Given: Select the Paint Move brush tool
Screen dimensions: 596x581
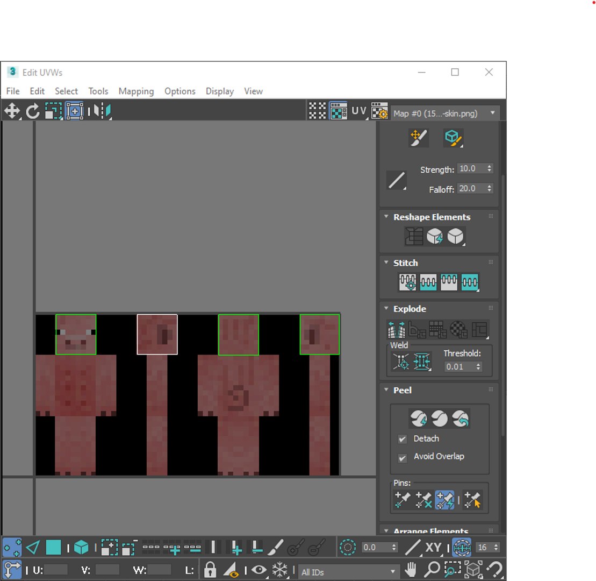Looking at the screenshot, I should [418, 137].
